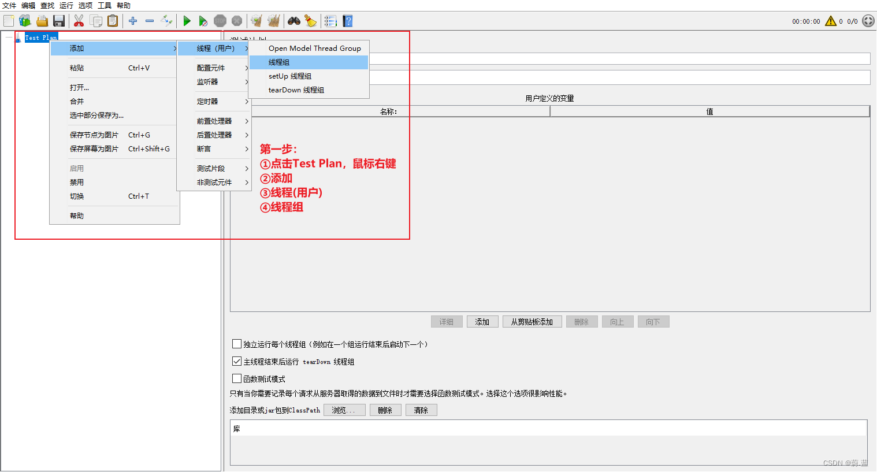Choose Open Model Thread Group
Screen dimensions: 877x472
coord(309,49)
